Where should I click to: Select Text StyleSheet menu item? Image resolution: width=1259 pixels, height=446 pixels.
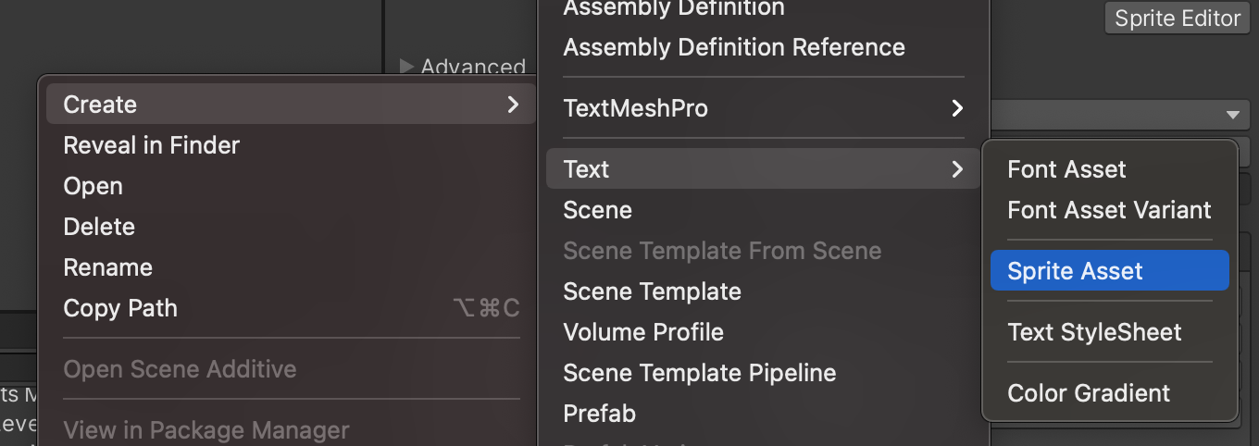click(1094, 332)
